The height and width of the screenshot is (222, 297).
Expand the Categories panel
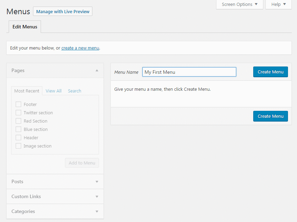click(97, 211)
